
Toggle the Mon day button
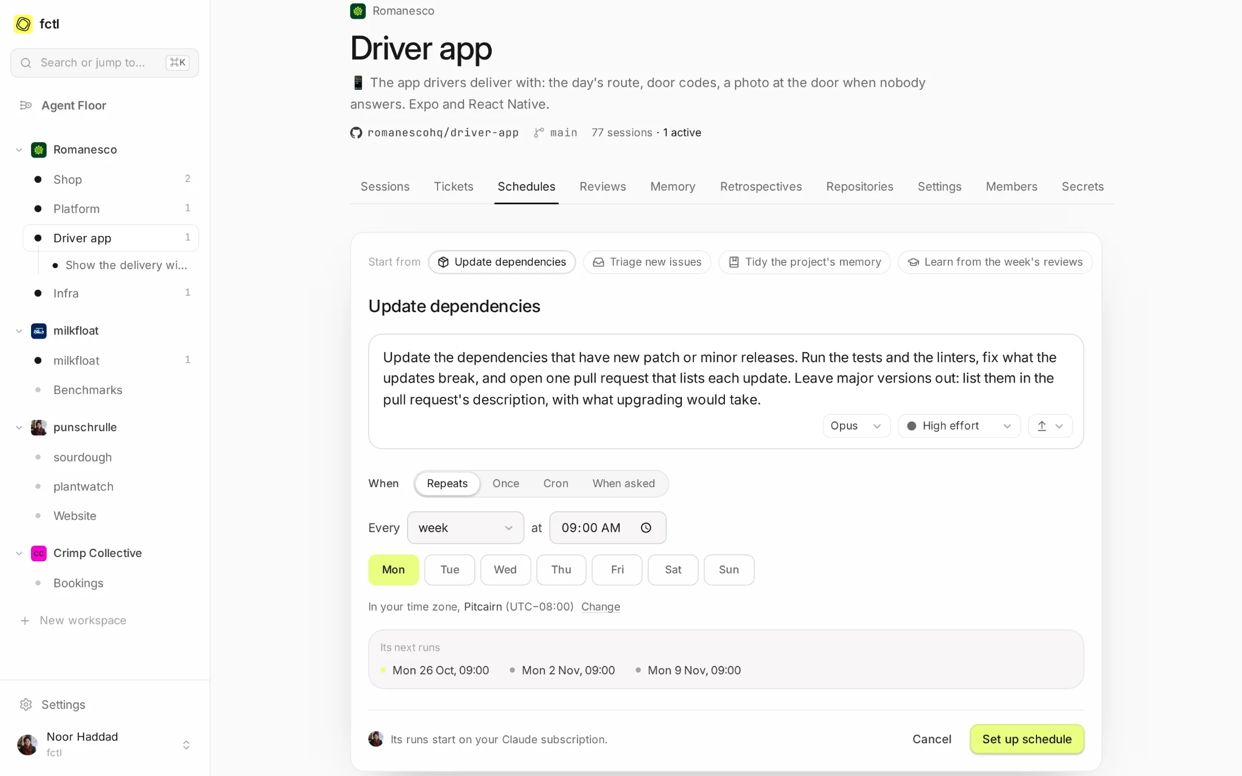click(393, 569)
